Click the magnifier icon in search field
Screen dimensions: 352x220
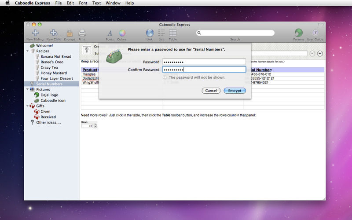point(199,33)
